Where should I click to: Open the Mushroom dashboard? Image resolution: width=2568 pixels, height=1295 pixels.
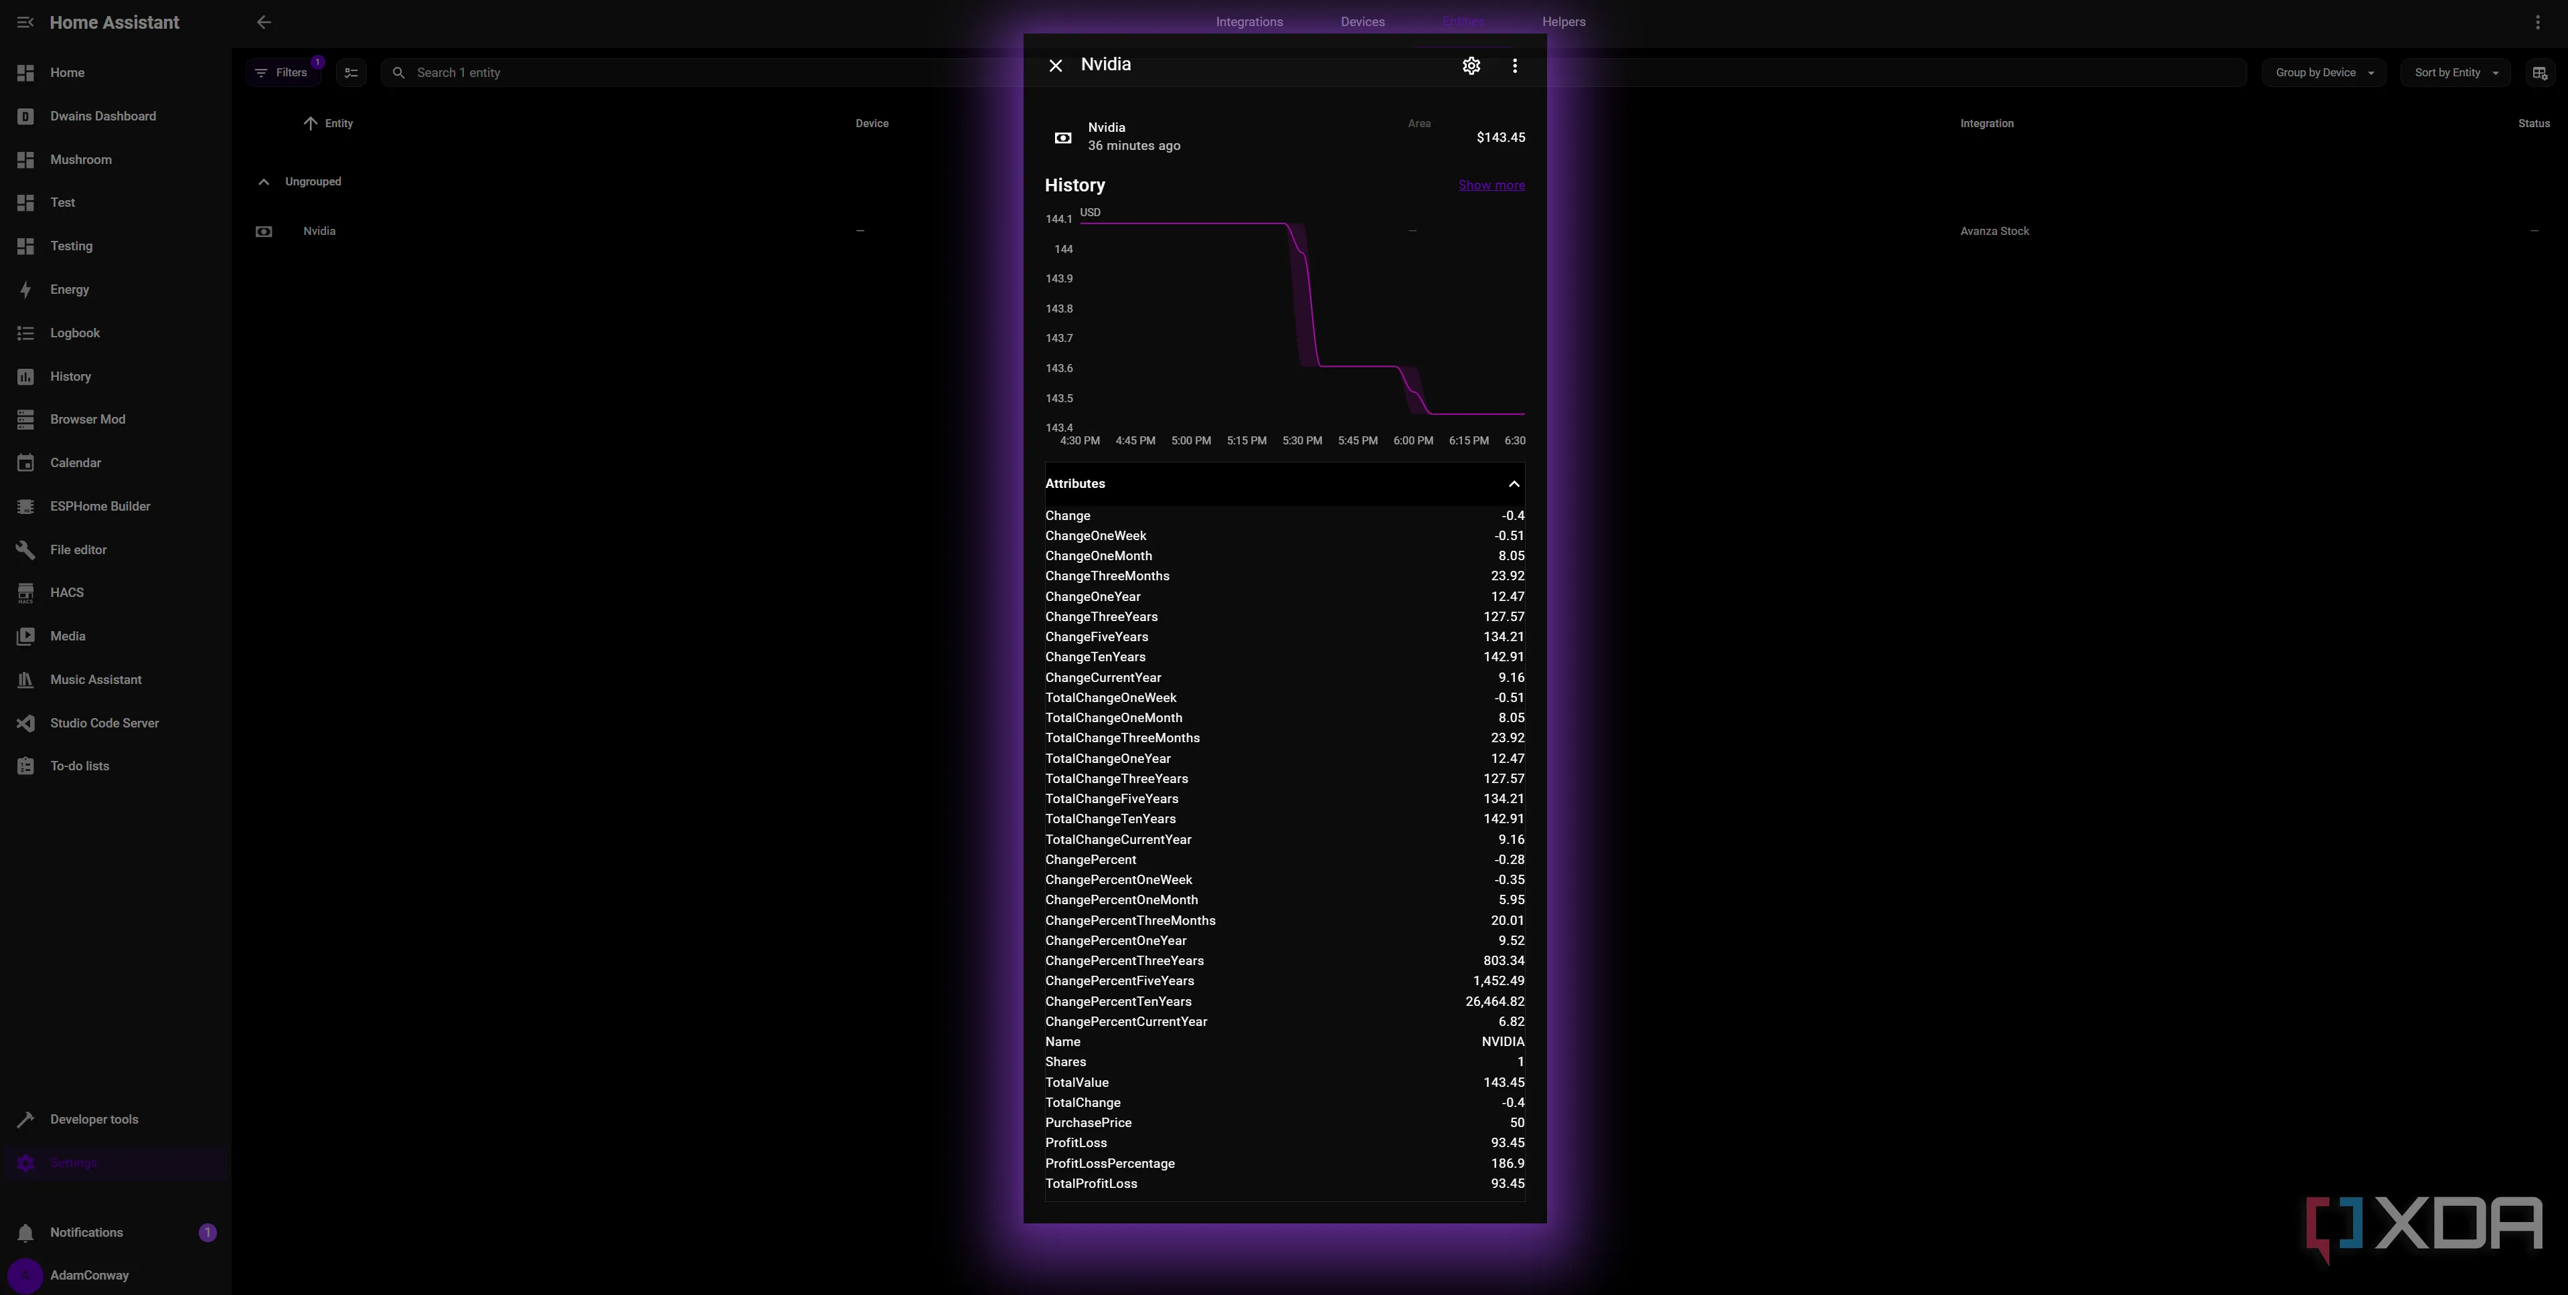click(x=116, y=159)
